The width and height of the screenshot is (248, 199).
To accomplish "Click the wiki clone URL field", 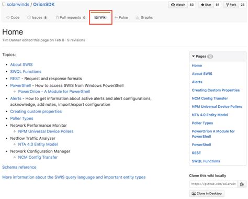I will pos(213,184).
